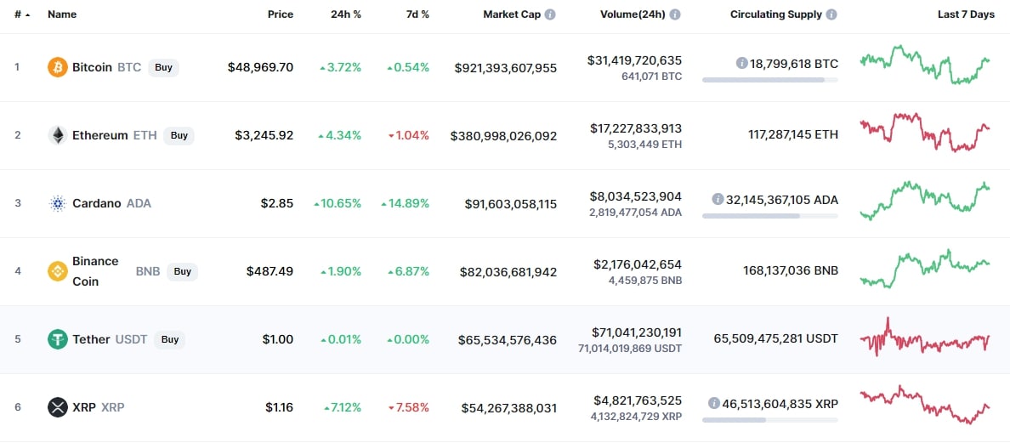Open Cardano 7-day sparkline chart
This screenshot has width=1010, height=443.
click(x=925, y=201)
